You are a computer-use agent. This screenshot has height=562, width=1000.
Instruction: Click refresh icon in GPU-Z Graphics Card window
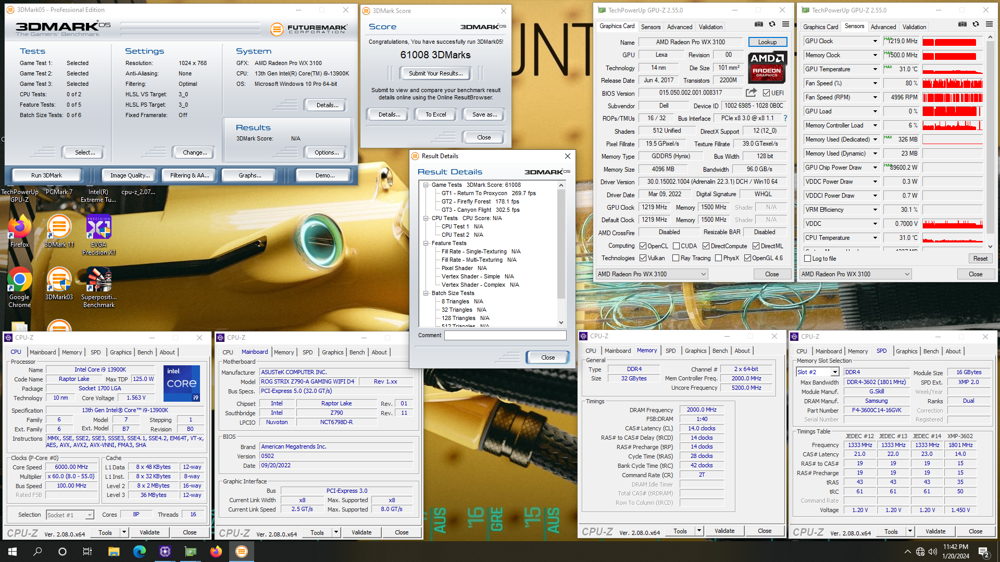point(772,24)
